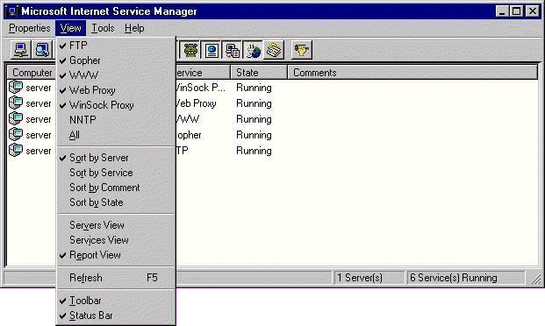Uncheck FTP in the View menu

tap(115, 46)
